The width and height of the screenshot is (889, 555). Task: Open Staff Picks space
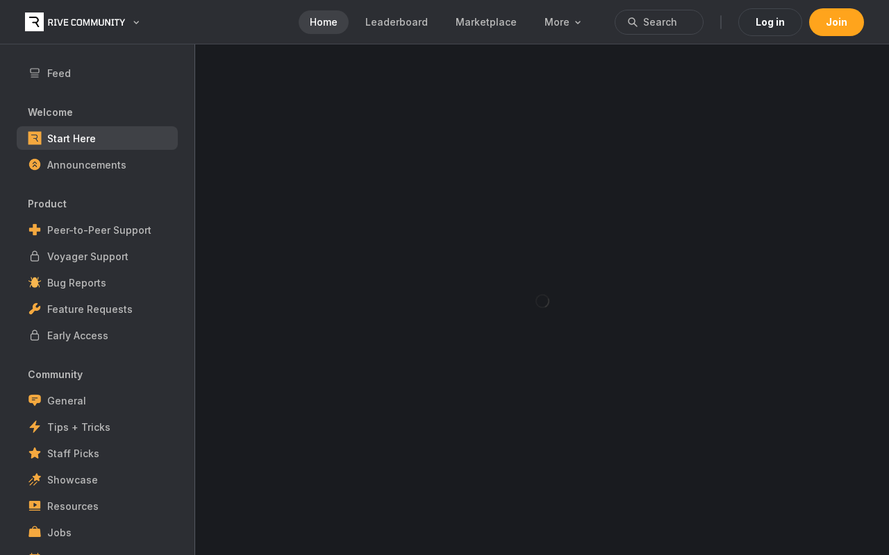[97, 453]
